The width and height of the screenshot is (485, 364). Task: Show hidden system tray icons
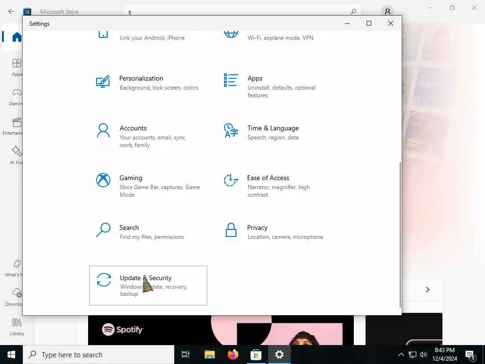pyautogui.click(x=401, y=355)
